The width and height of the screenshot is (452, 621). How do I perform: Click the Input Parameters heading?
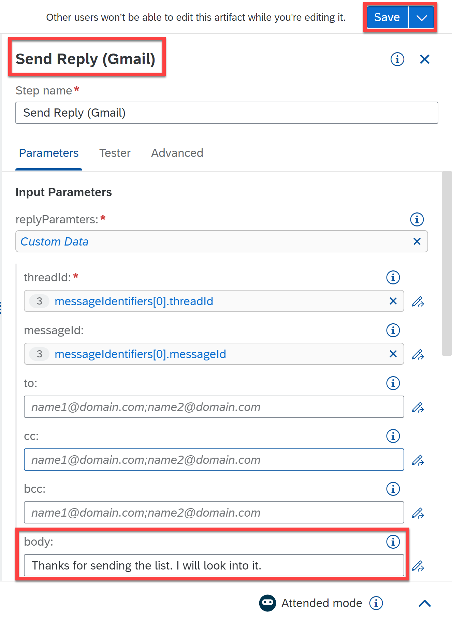(x=63, y=192)
